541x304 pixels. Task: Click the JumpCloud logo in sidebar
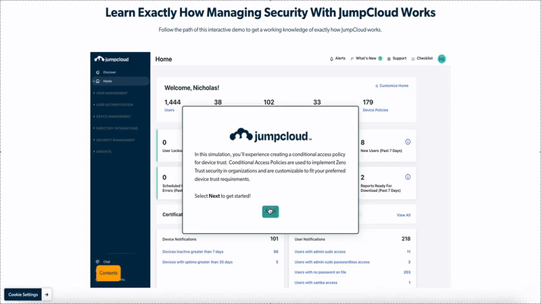112,59
